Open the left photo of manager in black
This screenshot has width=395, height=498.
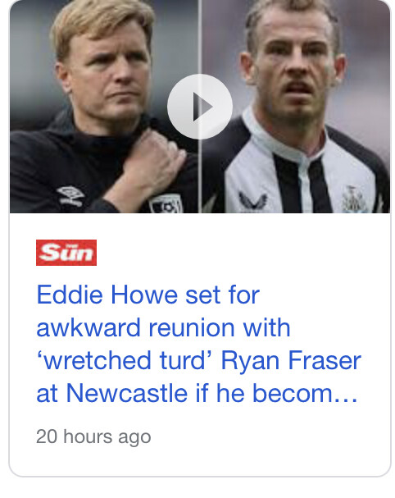click(104, 107)
